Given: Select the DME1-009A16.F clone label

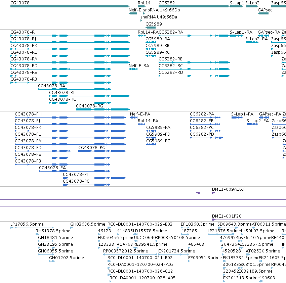Looking at the screenshot, I should coord(229,189).
